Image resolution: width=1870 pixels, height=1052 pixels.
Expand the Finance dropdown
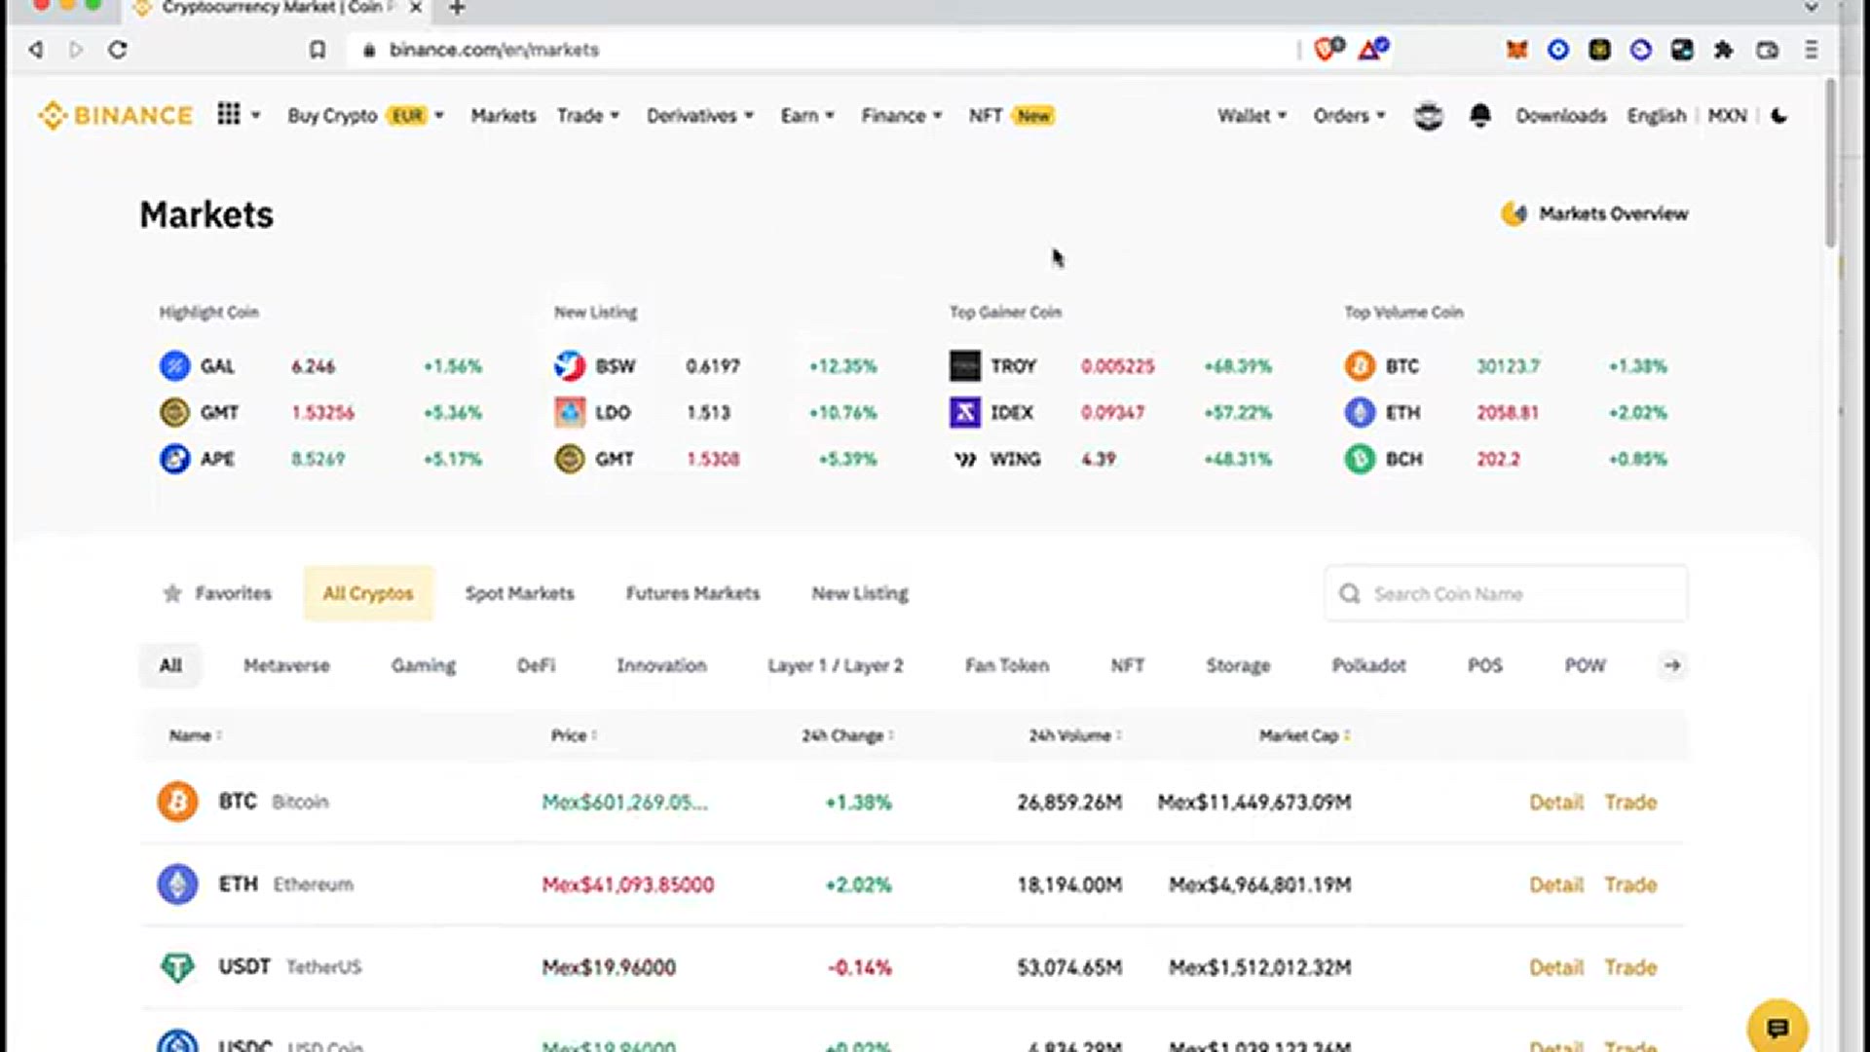[902, 116]
